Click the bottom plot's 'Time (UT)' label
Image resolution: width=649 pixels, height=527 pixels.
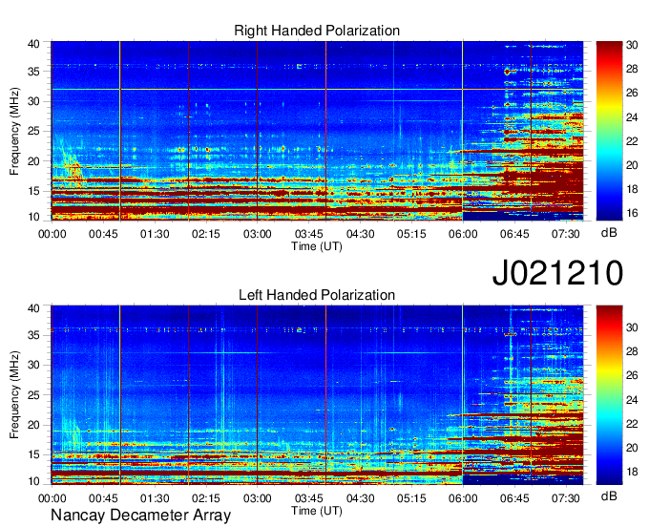pos(317,511)
